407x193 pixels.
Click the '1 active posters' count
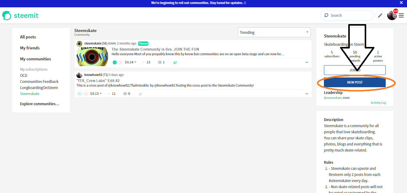point(378,56)
